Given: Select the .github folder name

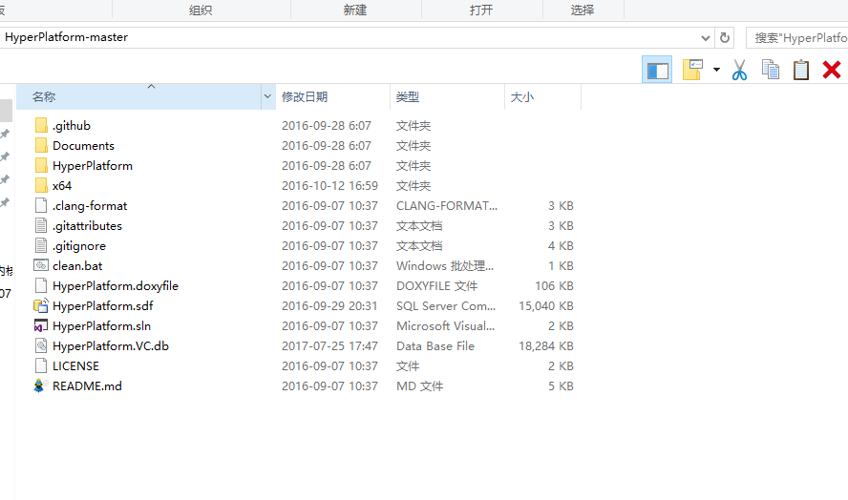Looking at the screenshot, I should point(72,126).
